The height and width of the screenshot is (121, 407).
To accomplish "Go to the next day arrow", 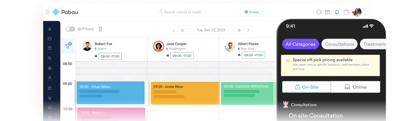I will point(248,30).
